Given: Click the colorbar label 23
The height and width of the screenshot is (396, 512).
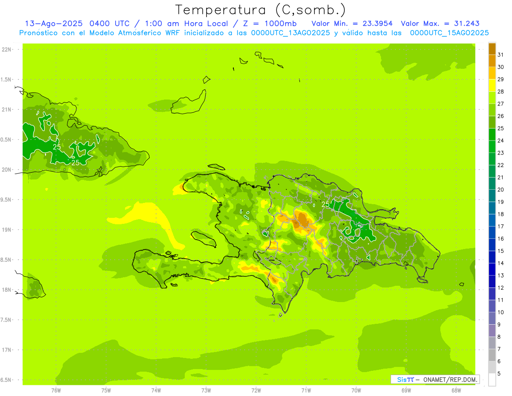Looking at the screenshot, I should point(501,153).
